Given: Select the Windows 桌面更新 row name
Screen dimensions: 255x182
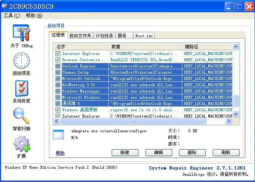Looking at the screenshot, I should [80, 110].
